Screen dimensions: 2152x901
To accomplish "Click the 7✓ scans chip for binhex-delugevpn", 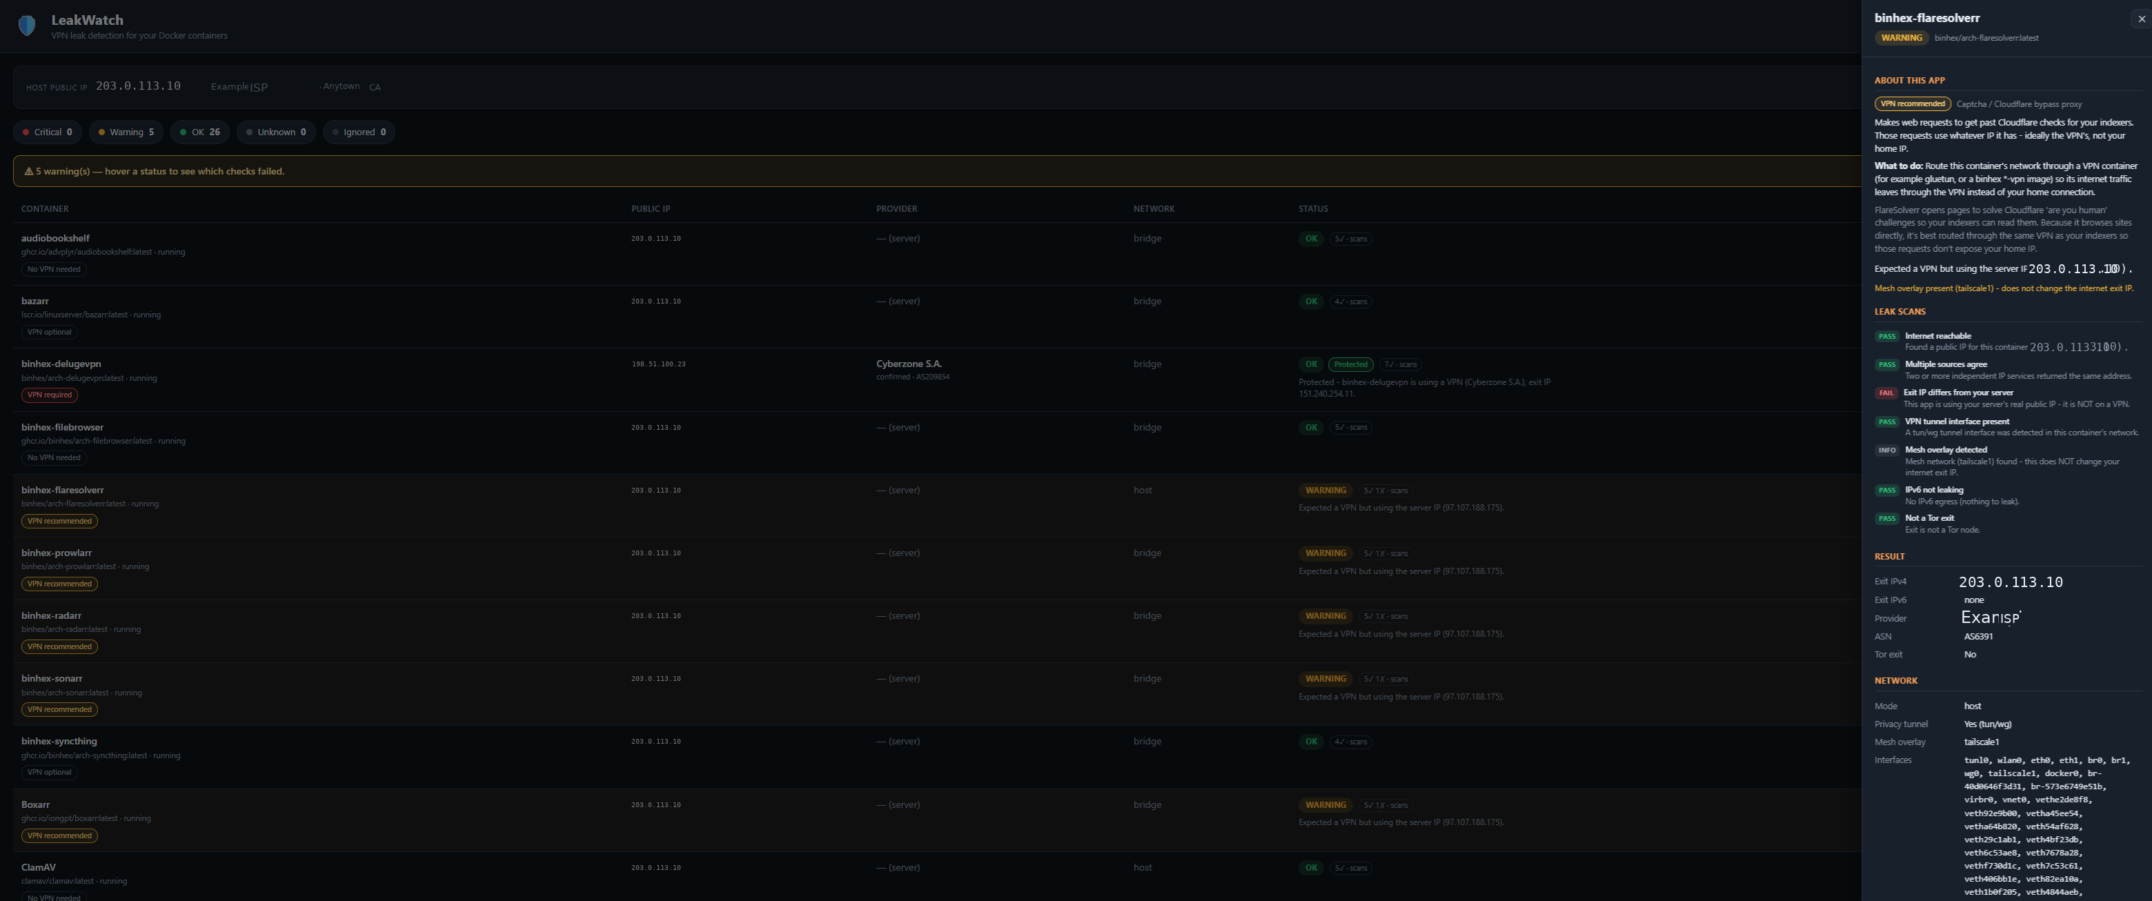I will click(1400, 365).
